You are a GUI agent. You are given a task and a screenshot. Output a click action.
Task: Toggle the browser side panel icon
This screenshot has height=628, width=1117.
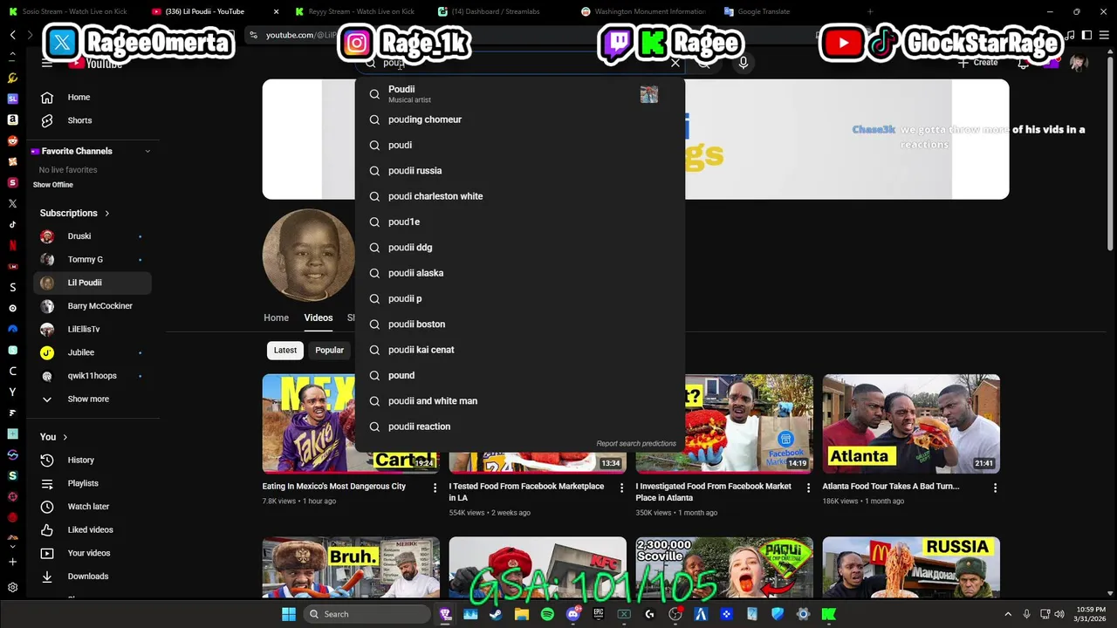(x=1086, y=35)
